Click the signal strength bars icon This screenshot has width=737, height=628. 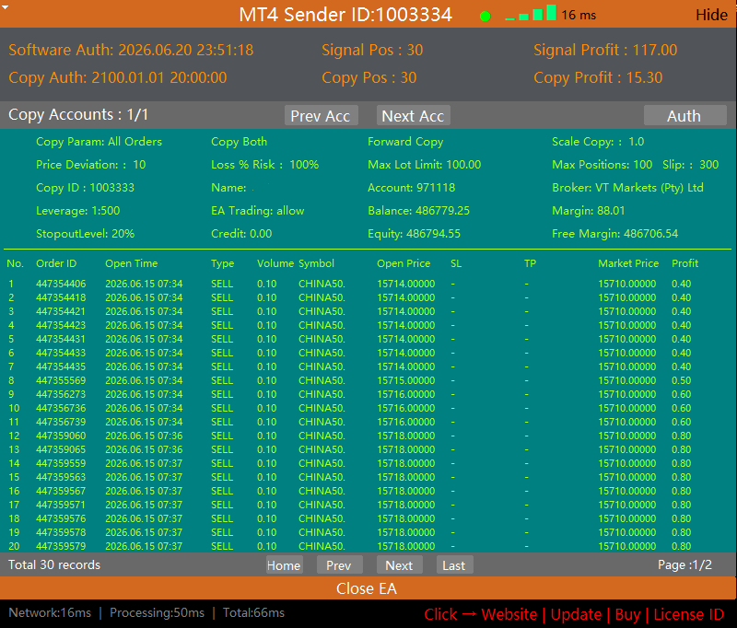[x=531, y=13]
